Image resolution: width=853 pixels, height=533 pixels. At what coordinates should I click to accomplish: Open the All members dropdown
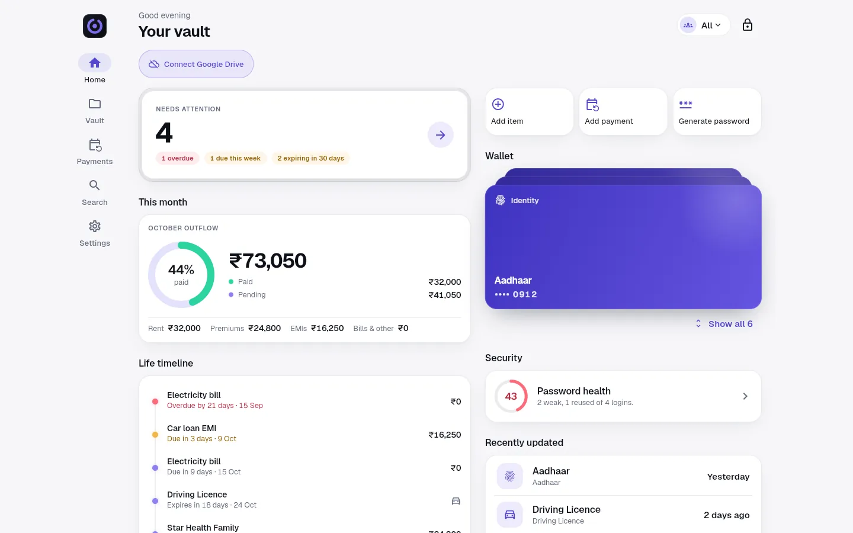704,25
